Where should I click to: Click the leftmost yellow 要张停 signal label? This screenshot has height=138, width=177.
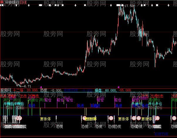pos(45,119)
